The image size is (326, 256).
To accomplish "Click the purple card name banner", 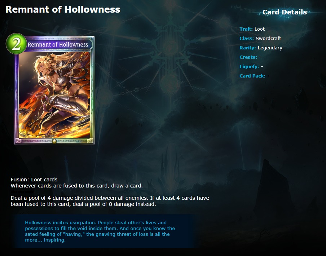I will (x=58, y=44).
